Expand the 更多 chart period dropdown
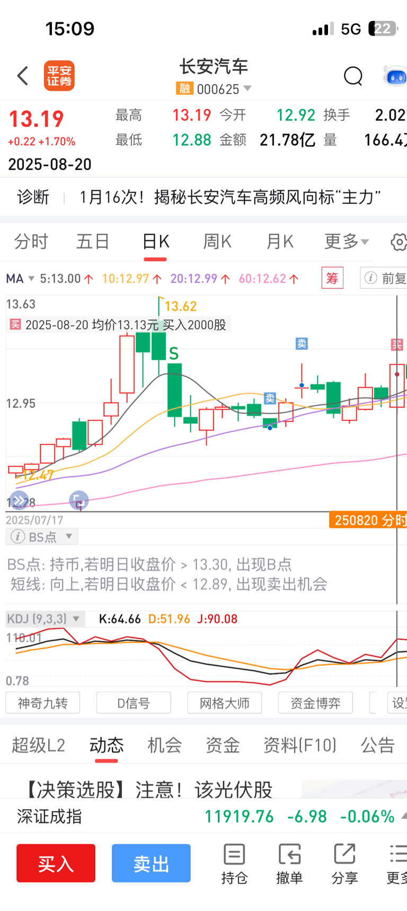 pyautogui.click(x=347, y=242)
